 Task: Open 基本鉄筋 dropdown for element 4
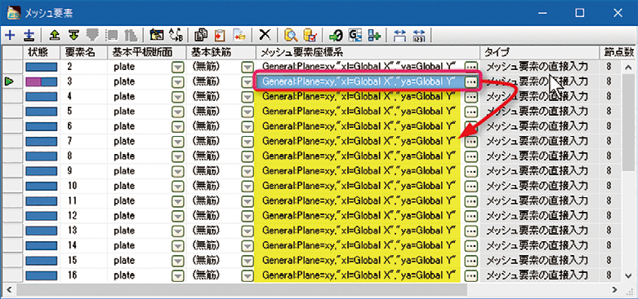point(247,96)
